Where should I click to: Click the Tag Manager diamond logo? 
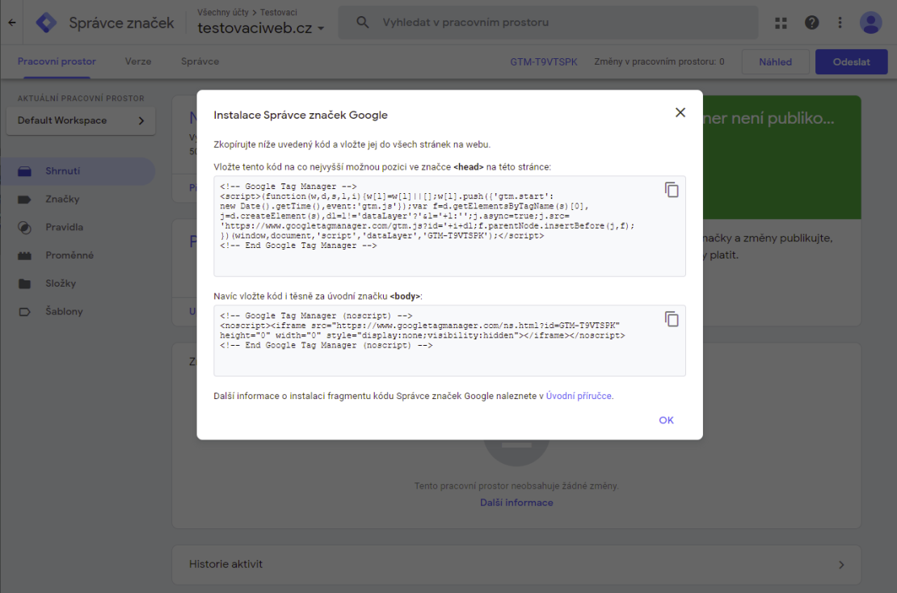point(46,23)
